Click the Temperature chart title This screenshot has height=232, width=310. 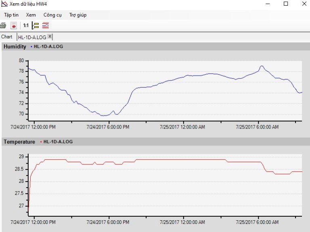[19, 142]
